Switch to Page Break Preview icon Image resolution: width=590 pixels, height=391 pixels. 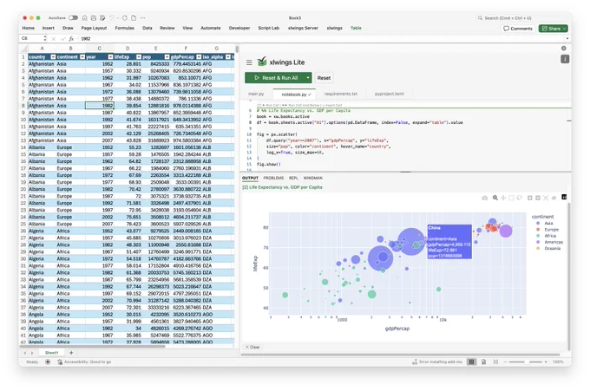tap(495, 362)
